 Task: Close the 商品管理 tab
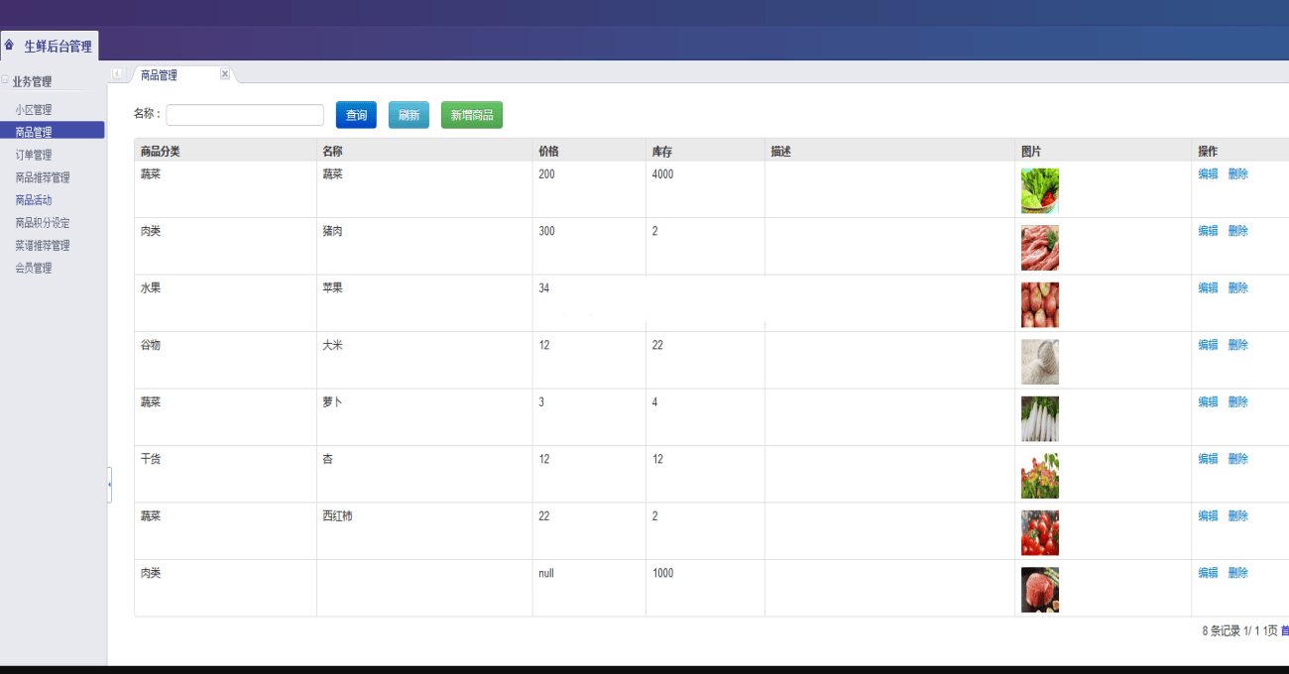click(x=225, y=72)
